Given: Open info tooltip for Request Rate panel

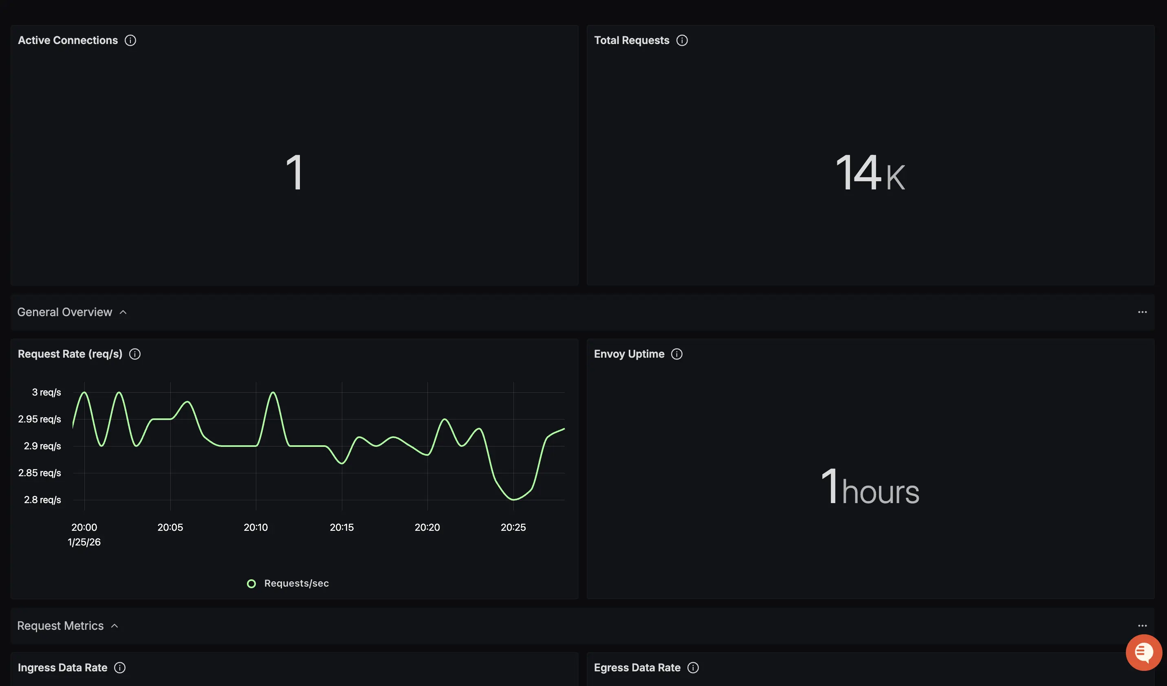Looking at the screenshot, I should click(x=135, y=354).
